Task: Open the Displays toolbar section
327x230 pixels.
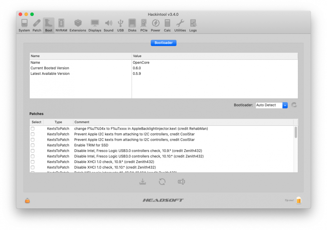Action: [x=95, y=25]
